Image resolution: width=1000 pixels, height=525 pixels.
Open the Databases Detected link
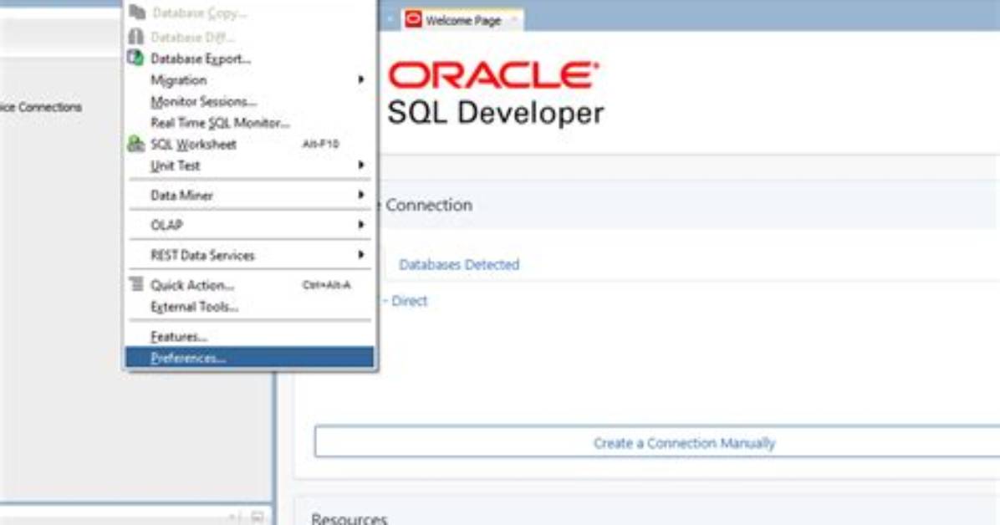pyautogui.click(x=459, y=264)
